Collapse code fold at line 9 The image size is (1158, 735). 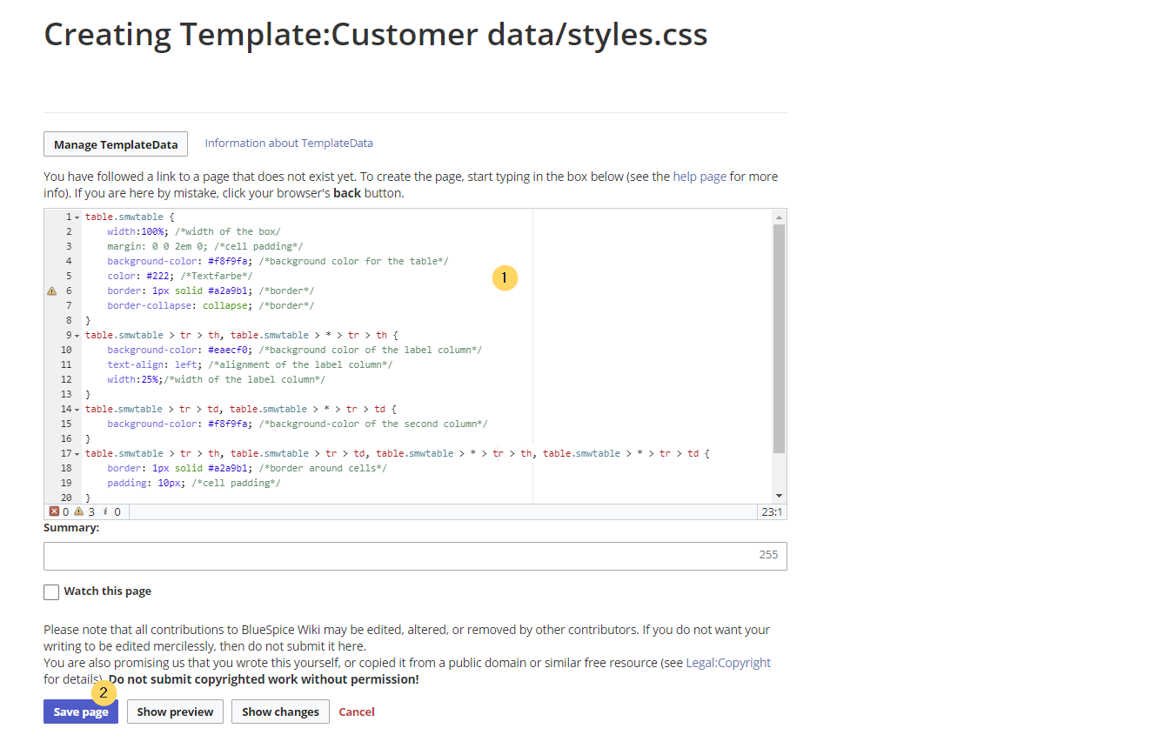(77, 335)
